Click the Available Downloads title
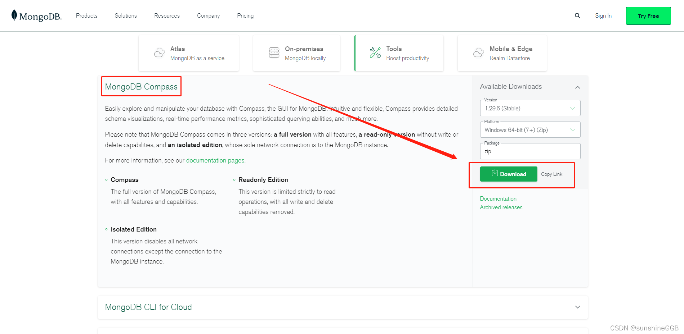 point(511,87)
